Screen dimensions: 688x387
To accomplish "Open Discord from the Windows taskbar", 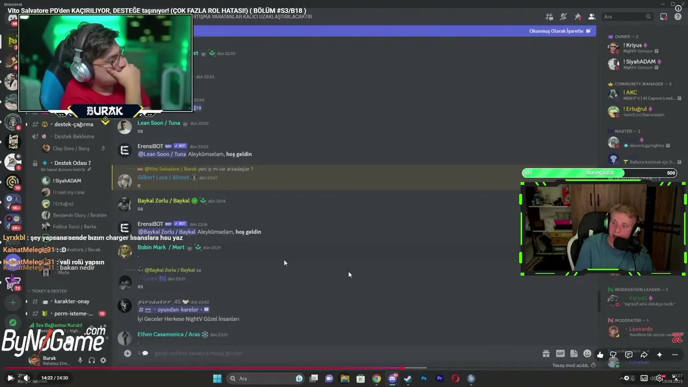I will [392, 378].
